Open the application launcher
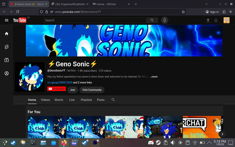 [x=5, y=143]
